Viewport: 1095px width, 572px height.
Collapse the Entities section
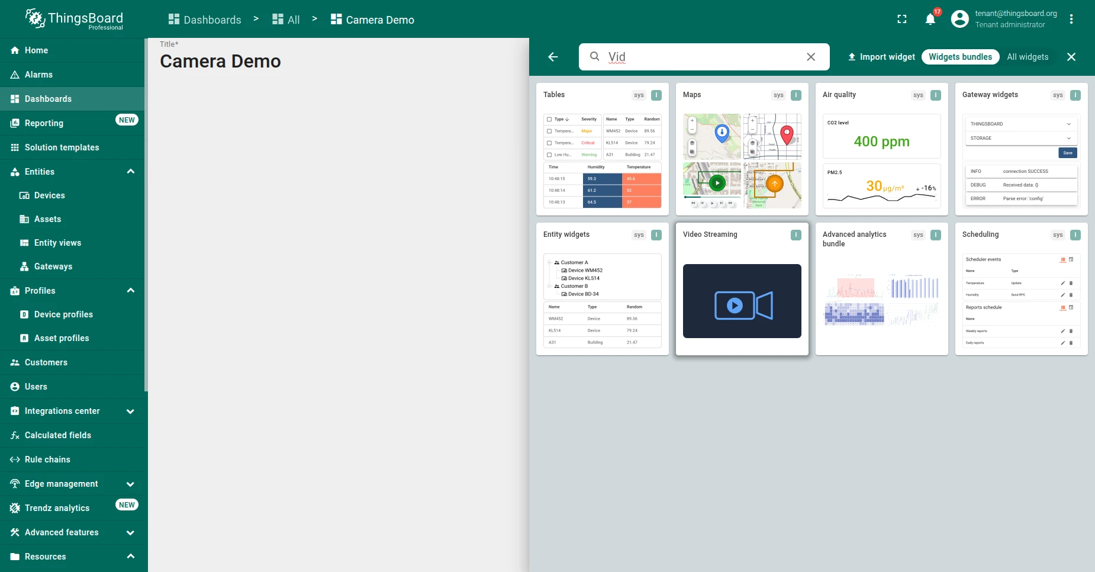tap(131, 172)
